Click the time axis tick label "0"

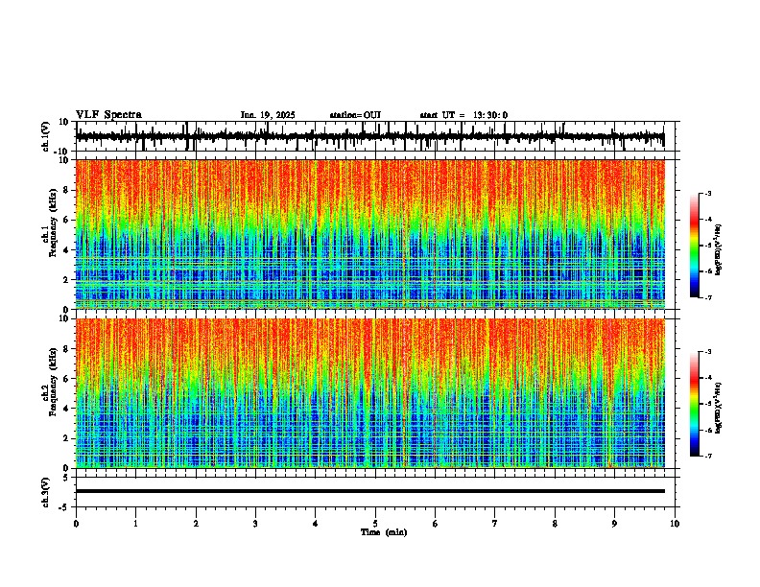click(x=76, y=524)
